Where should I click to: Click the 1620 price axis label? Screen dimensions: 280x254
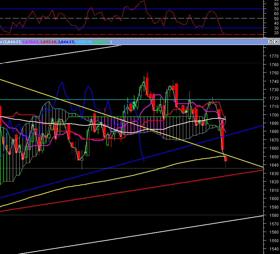274,182
